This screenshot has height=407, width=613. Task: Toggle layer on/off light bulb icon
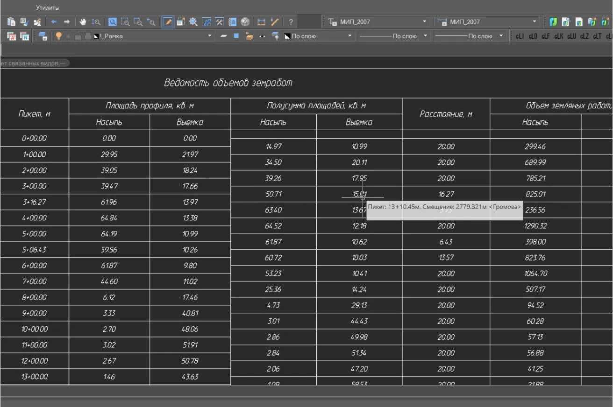click(x=58, y=36)
